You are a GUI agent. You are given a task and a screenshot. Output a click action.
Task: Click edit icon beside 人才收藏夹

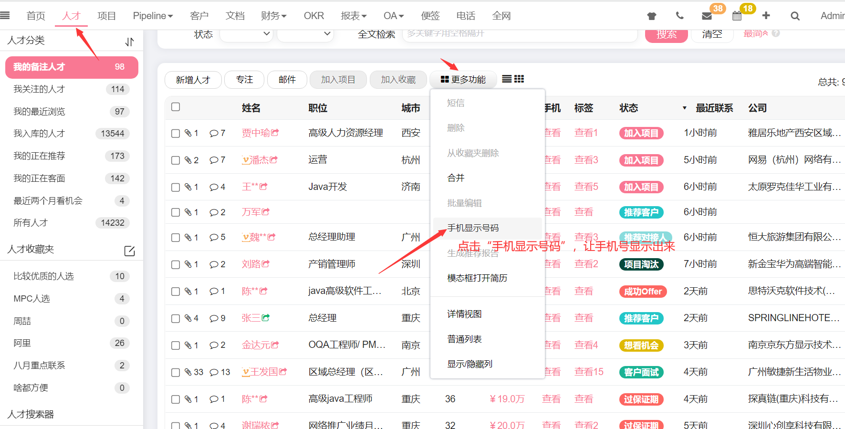129,251
